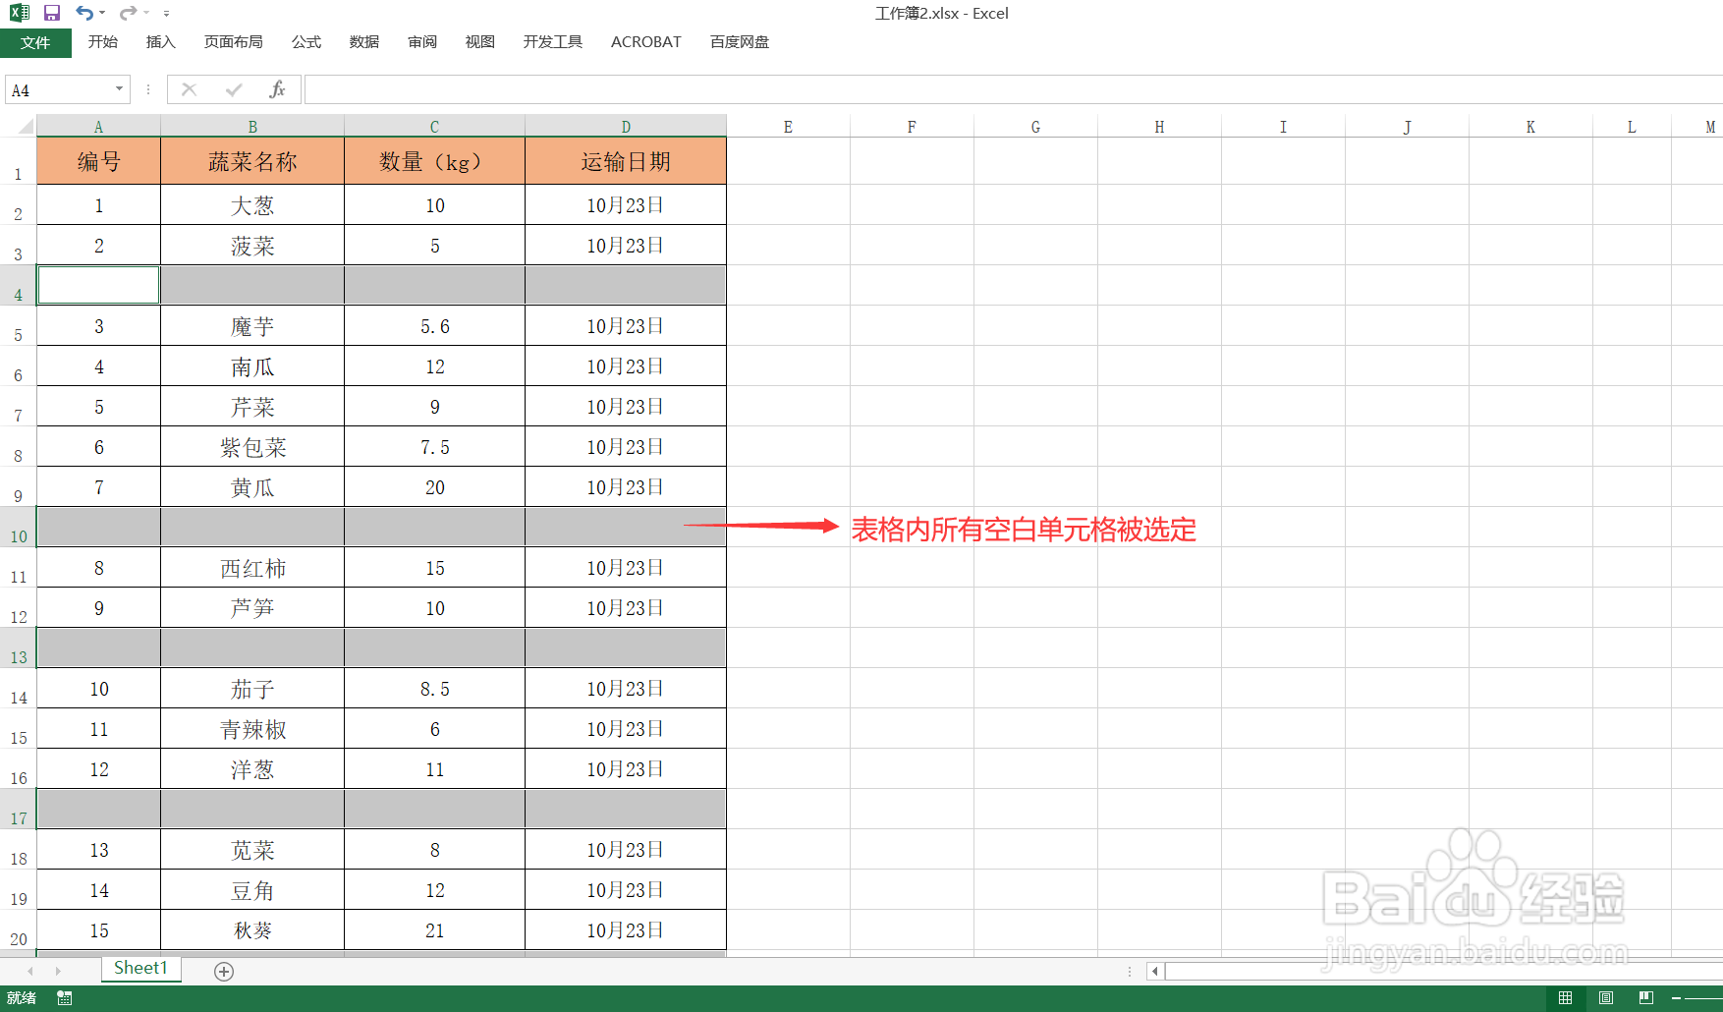The image size is (1723, 1012).
Task: Select row 10 header
Action: (x=19, y=528)
